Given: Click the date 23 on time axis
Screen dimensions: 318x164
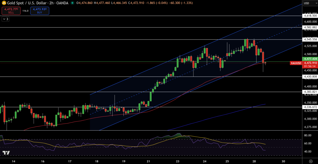Looking at the screenshot, I should pos(178,162).
